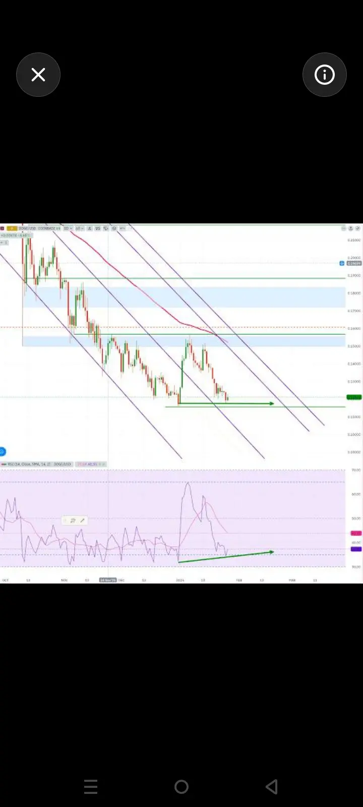Viewport: 363px width, 807px height.
Task: Go to Android home with circle button
Action: (181, 787)
